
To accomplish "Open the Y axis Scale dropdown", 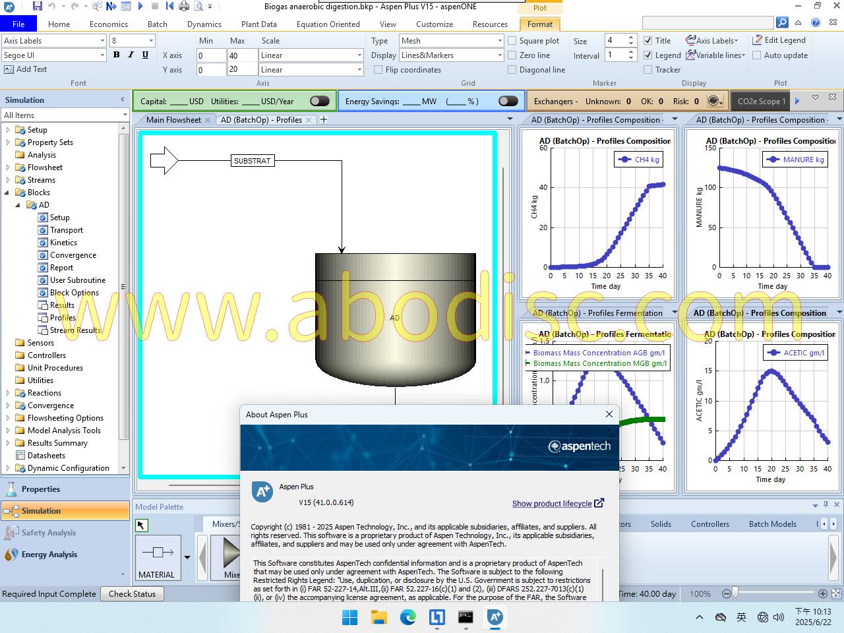I will 359,70.
